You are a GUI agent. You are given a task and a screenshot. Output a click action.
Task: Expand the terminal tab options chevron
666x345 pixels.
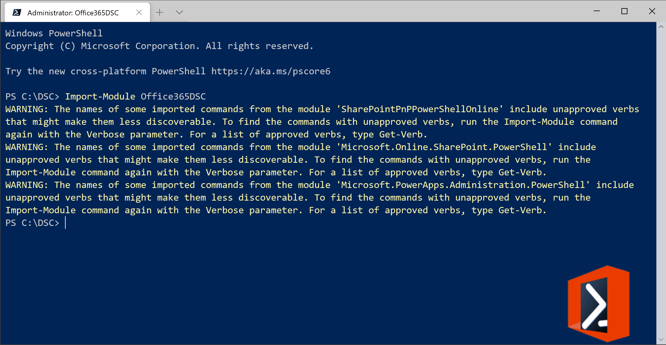(179, 12)
